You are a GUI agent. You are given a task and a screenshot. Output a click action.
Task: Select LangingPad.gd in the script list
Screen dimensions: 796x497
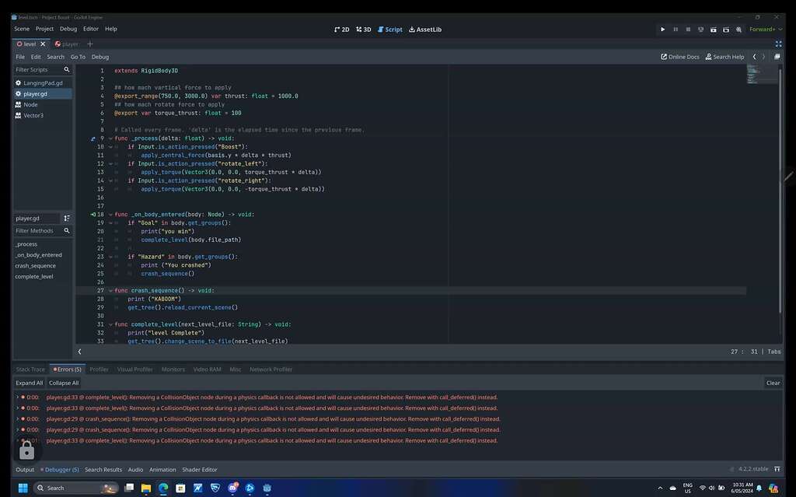coord(43,82)
